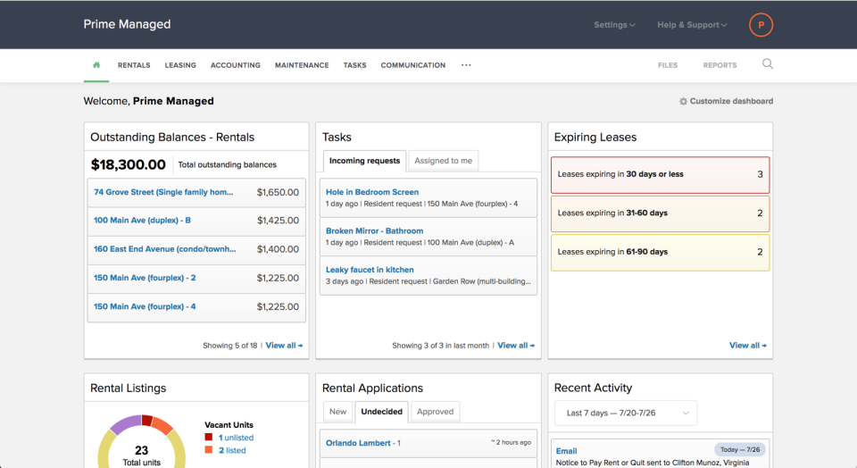
Task: Click the Today — 7/26 date badge
Action: pos(740,449)
